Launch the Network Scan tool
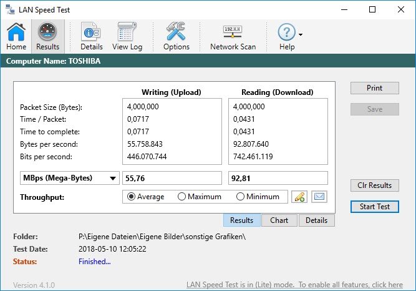Image resolution: width=416 pixels, height=291 pixels. [233, 37]
